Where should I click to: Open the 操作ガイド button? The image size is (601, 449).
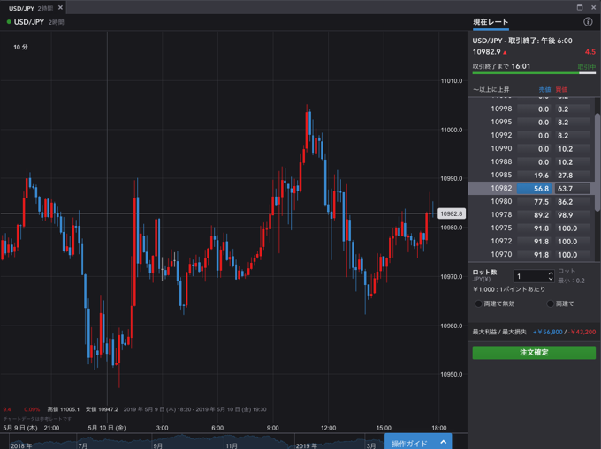click(x=418, y=442)
